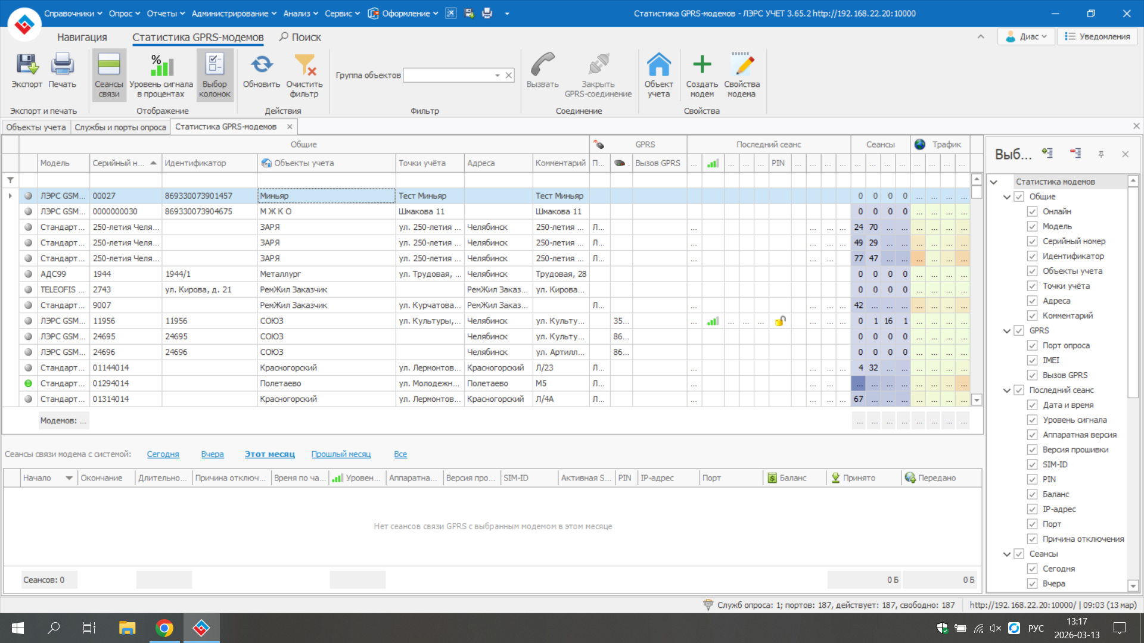Open the Диас user dropdown
The width and height of the screenshot is (1144, 643).
point(1026,37)
